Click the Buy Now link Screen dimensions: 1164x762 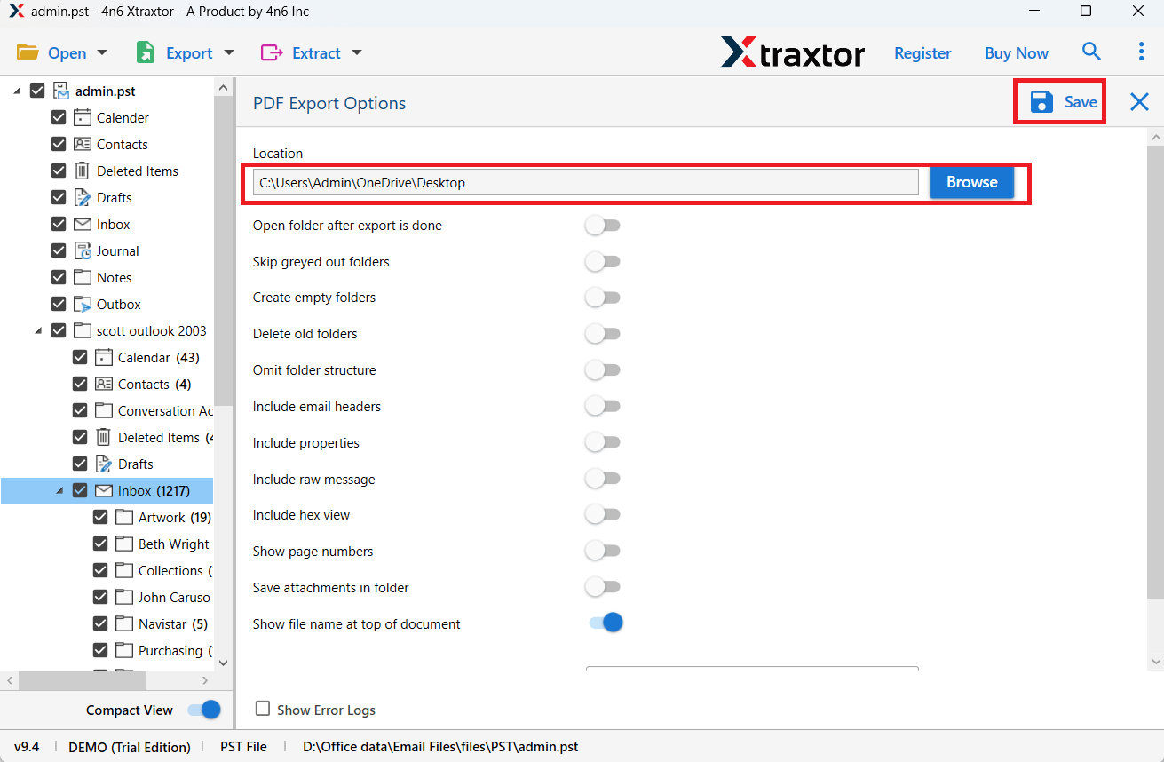point(1017,53)
